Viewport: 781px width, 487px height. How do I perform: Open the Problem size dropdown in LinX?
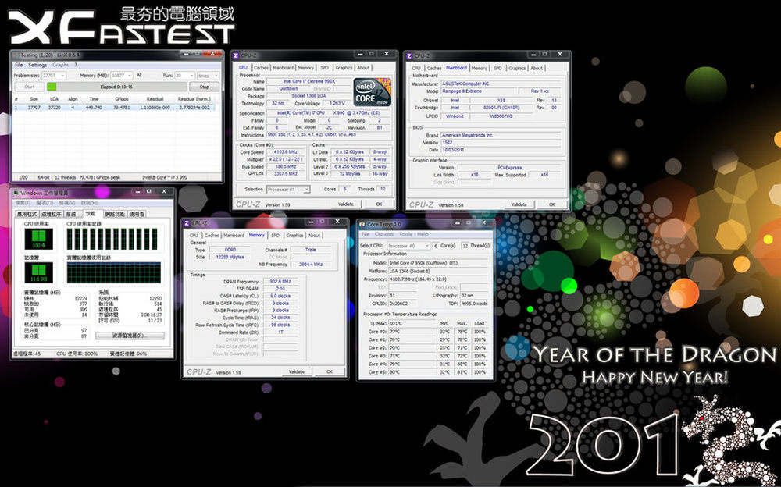point(55,76)
